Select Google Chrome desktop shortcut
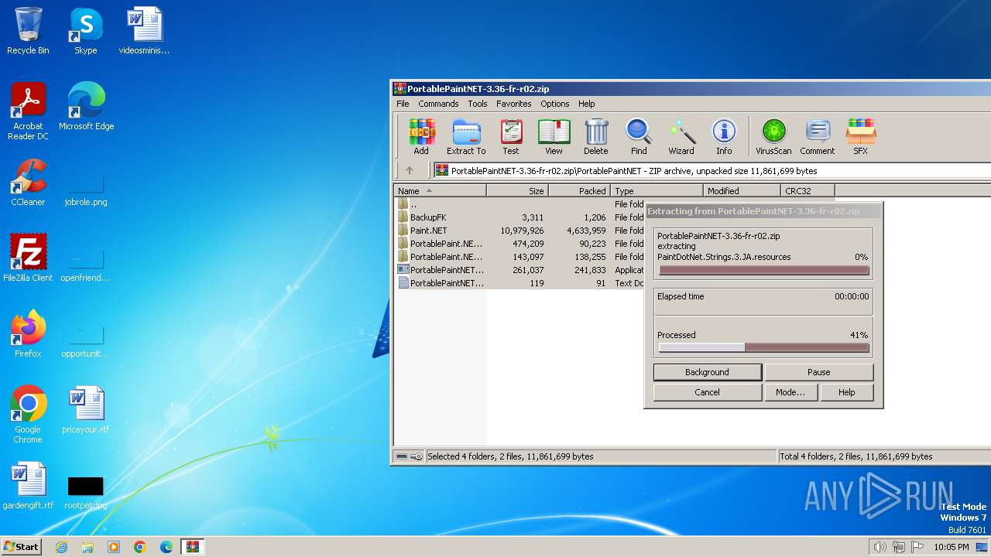Viewport: 991px width, 557px height. click(28, 415)
